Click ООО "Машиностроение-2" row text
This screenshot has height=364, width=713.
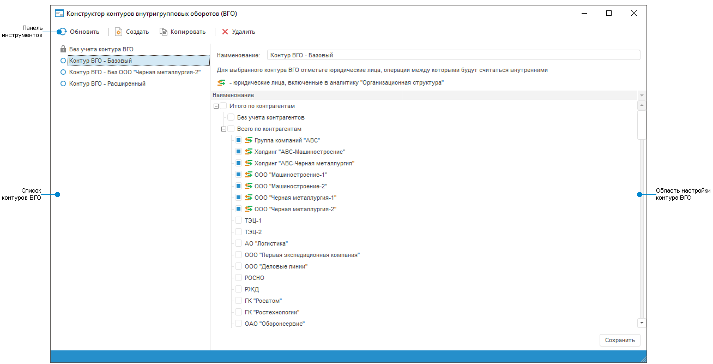(291, 186)
